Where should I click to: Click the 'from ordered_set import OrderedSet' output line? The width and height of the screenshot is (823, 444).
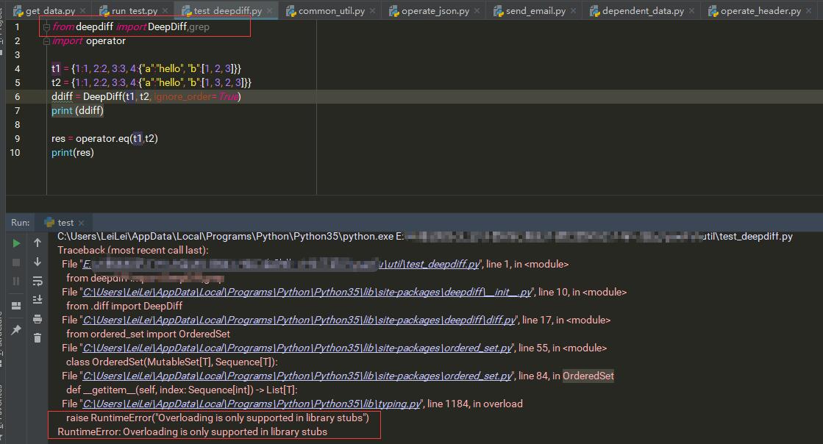[148, 334]
